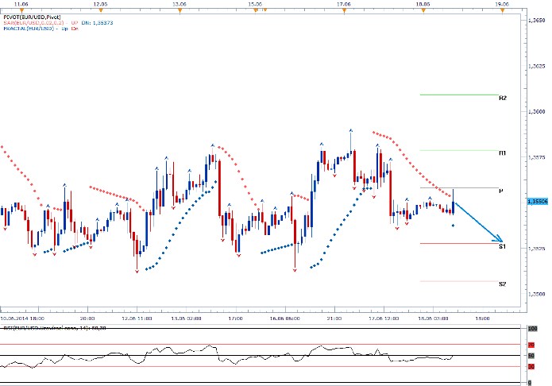
Task: Click the orange marker under date 13.06
Action: (x=179, y=10)
